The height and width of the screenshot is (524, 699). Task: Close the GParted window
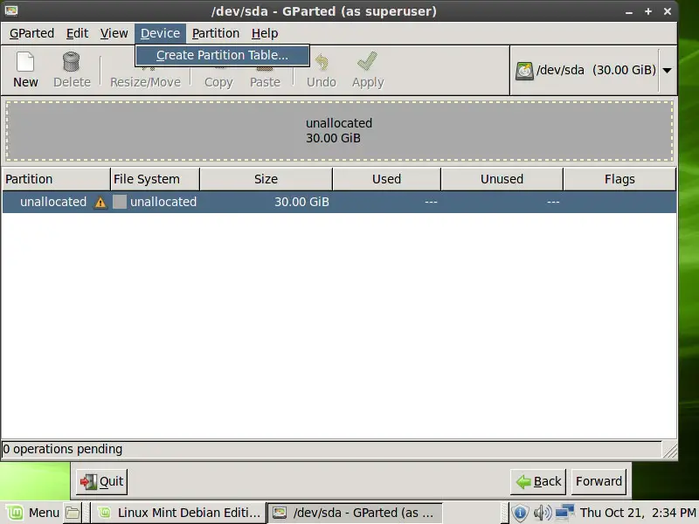(x=668, y=11)
